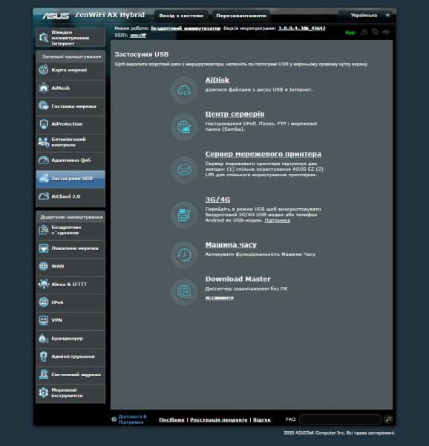
Task: Click the Вихід з системи button
Action: click(x=181, y=16)
